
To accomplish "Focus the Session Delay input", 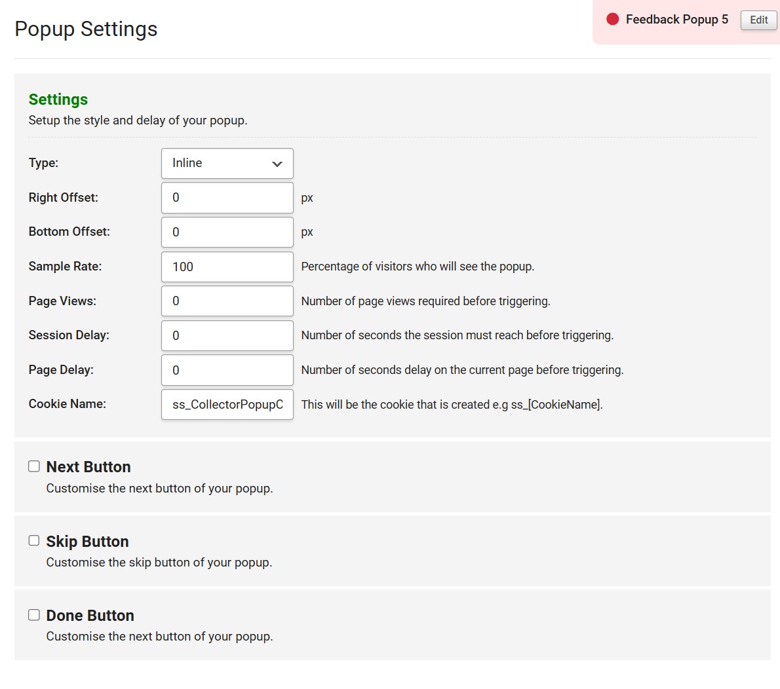I will click(227, 335).
